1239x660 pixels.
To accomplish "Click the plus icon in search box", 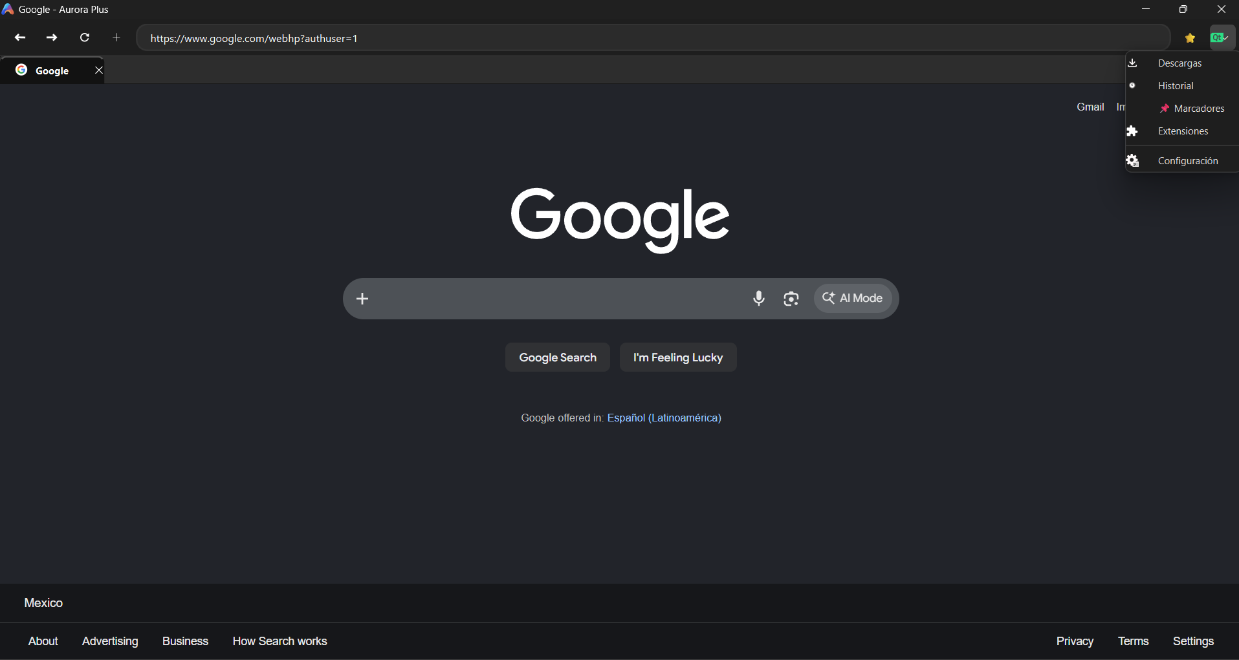I will [x=362, y=298].
